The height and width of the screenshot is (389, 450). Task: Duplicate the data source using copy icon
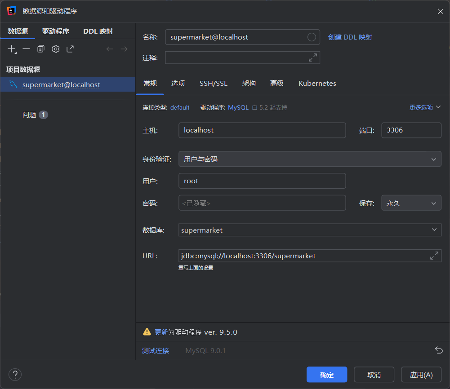point(41,49)
